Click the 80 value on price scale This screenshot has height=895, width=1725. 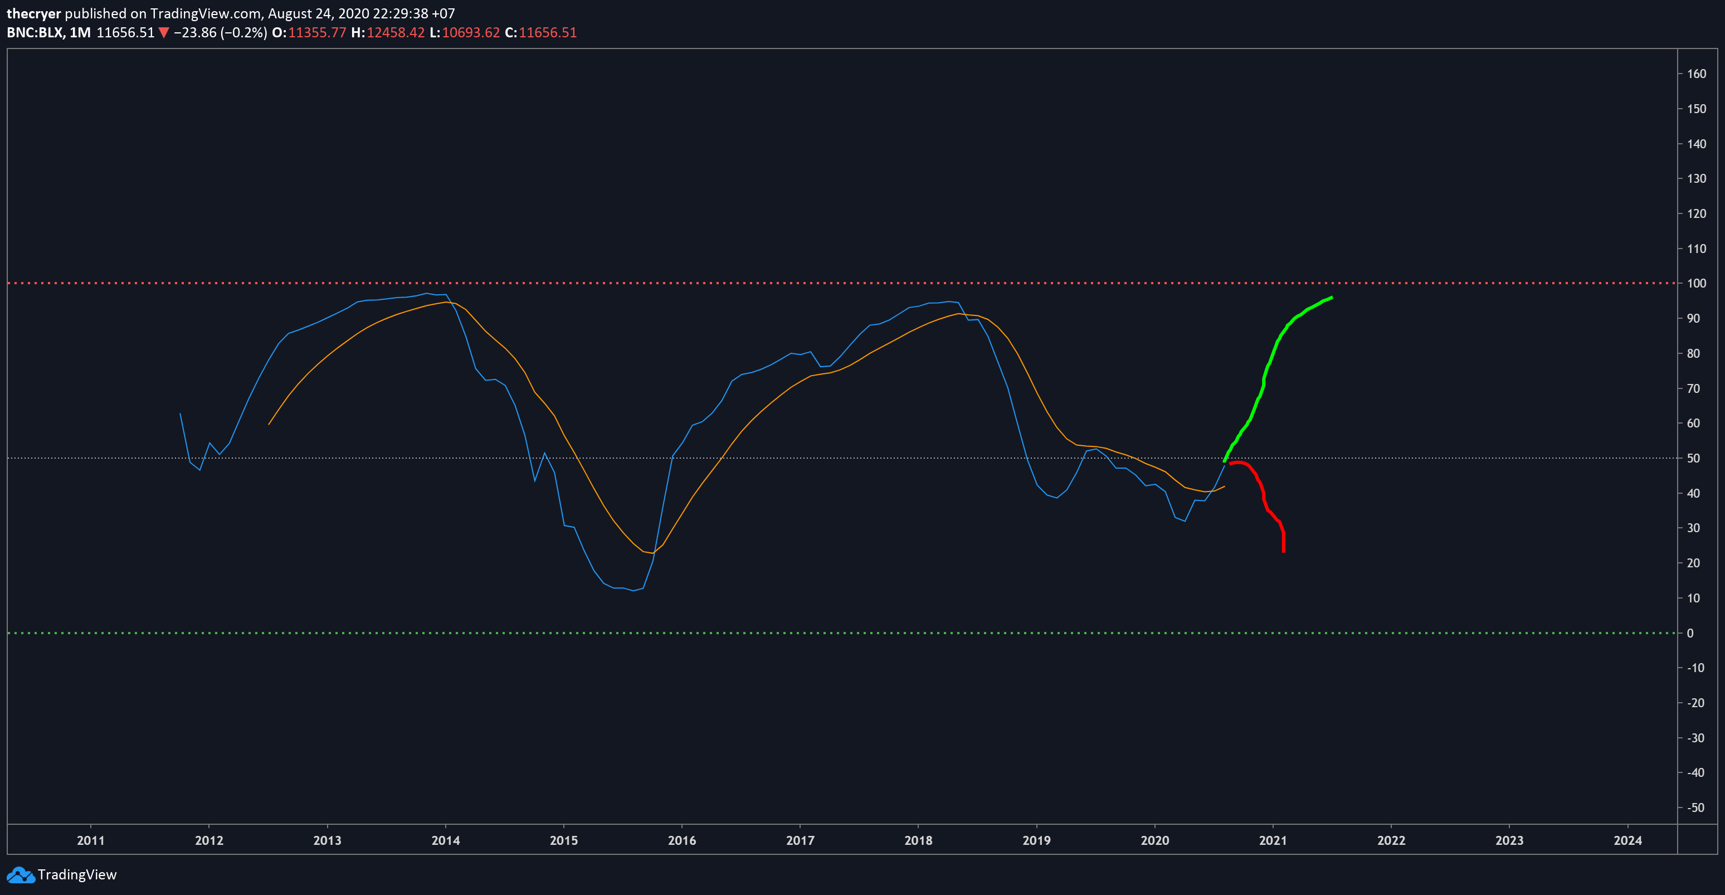coord(1693,353)
